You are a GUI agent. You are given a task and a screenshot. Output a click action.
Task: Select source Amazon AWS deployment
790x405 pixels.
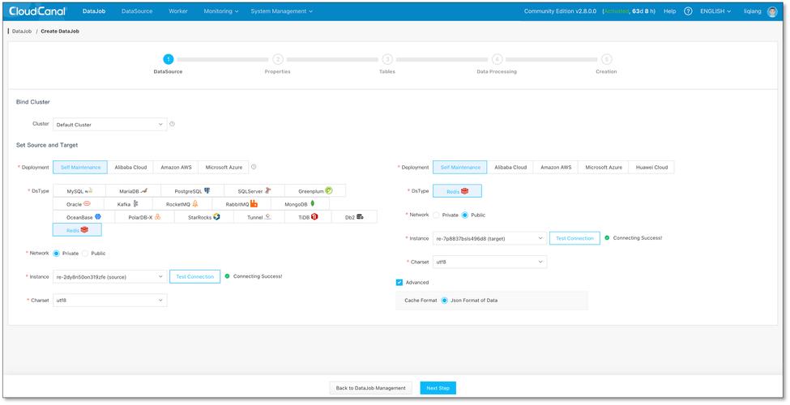[176, 167]
